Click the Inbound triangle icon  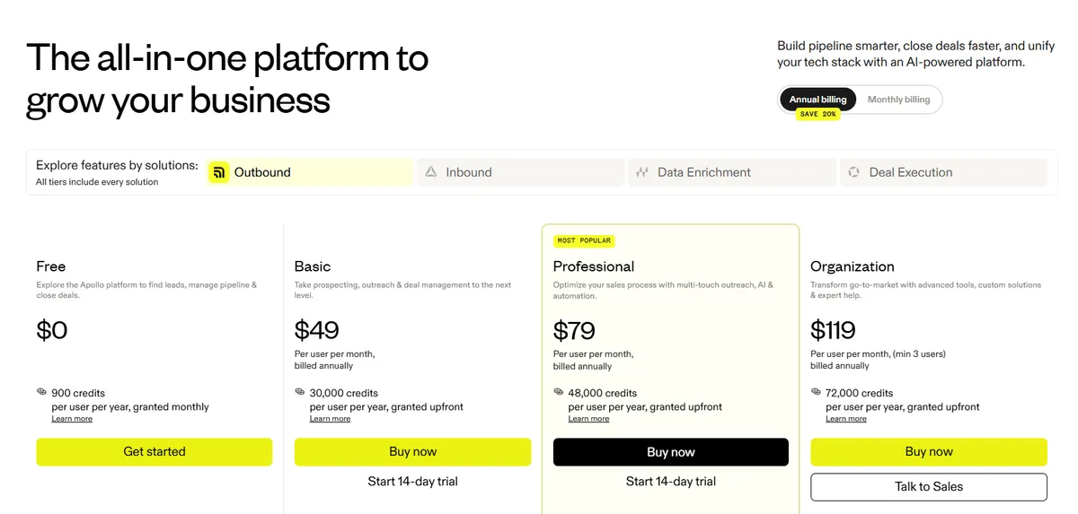[431, 172]
